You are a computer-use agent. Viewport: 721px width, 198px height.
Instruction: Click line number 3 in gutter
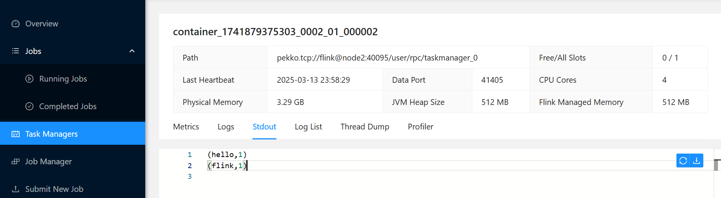tap(189, 177)
